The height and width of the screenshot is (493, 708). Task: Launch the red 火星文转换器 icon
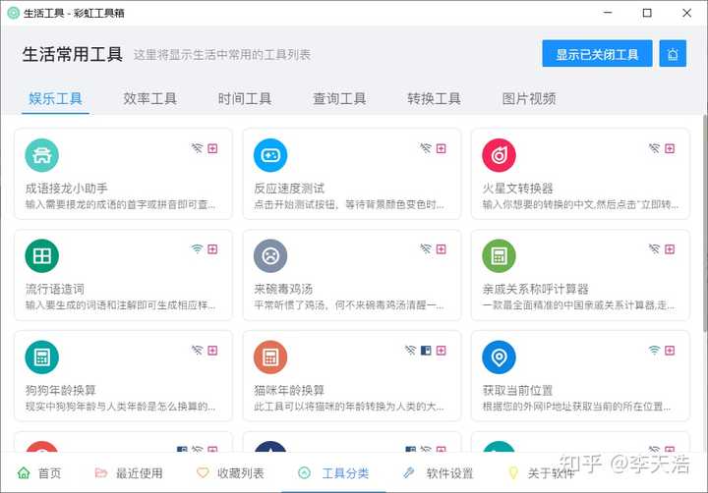click(x=499, y=155)
